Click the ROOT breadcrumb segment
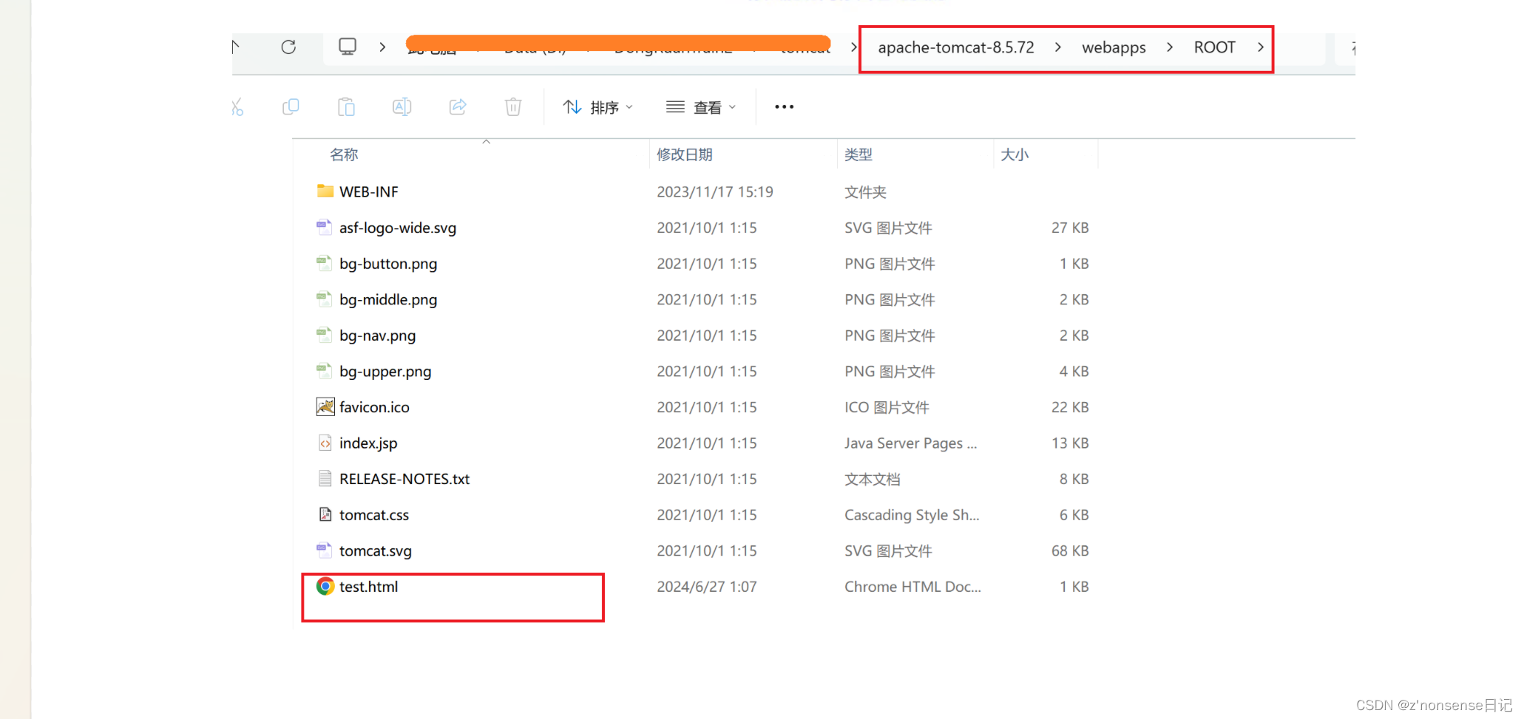Viewport: 1524px width, 719px height. click(x=1214, y=47)
